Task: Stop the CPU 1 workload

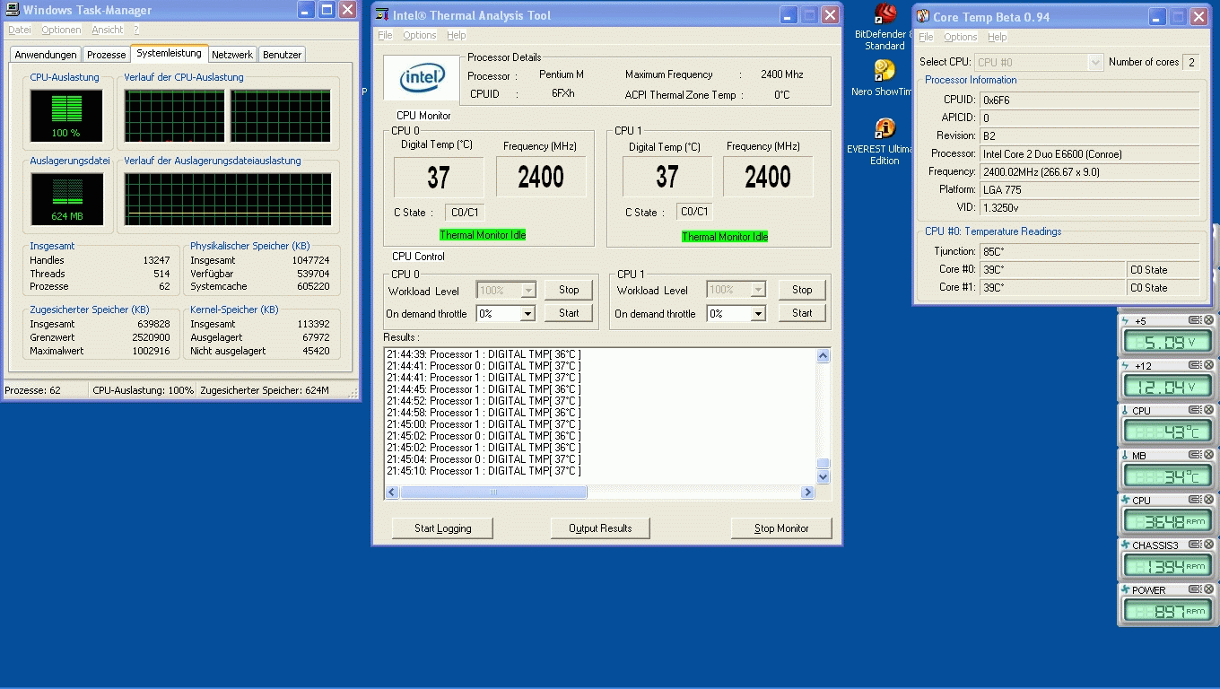Action: (802, 290)
